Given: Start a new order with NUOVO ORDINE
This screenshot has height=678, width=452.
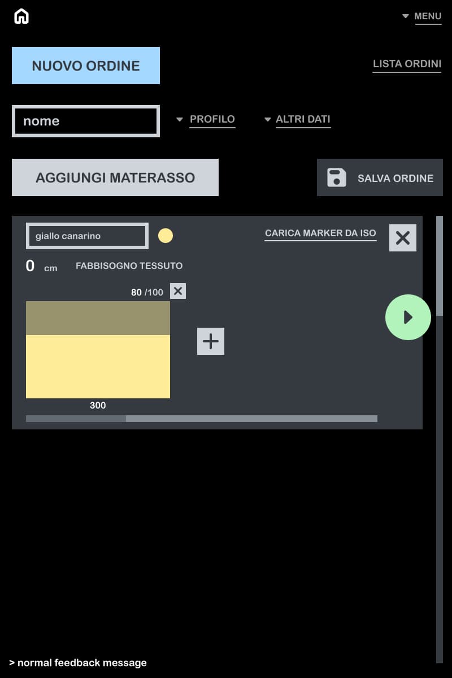Looking at the screenshot, I should (86, 66).
